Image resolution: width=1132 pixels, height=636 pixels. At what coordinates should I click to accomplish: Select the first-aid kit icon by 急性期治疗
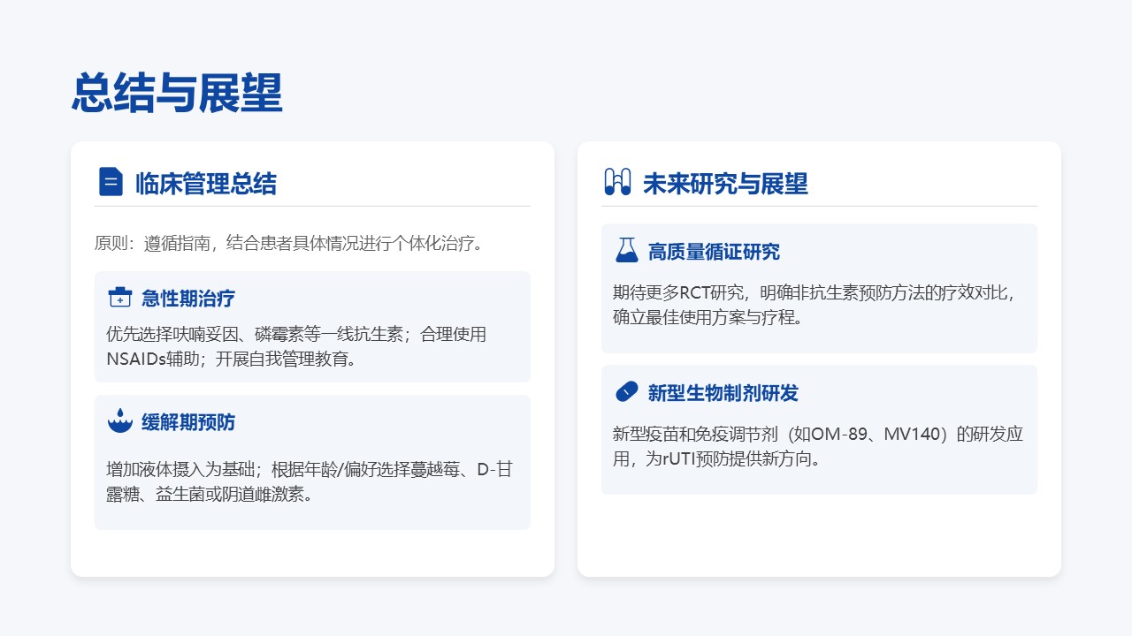coord(119,298)
